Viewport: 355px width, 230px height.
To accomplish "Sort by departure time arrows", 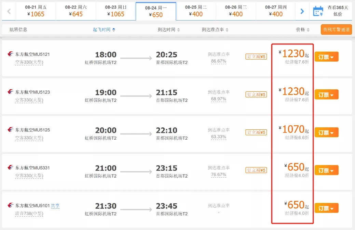I will pos(114,30).
